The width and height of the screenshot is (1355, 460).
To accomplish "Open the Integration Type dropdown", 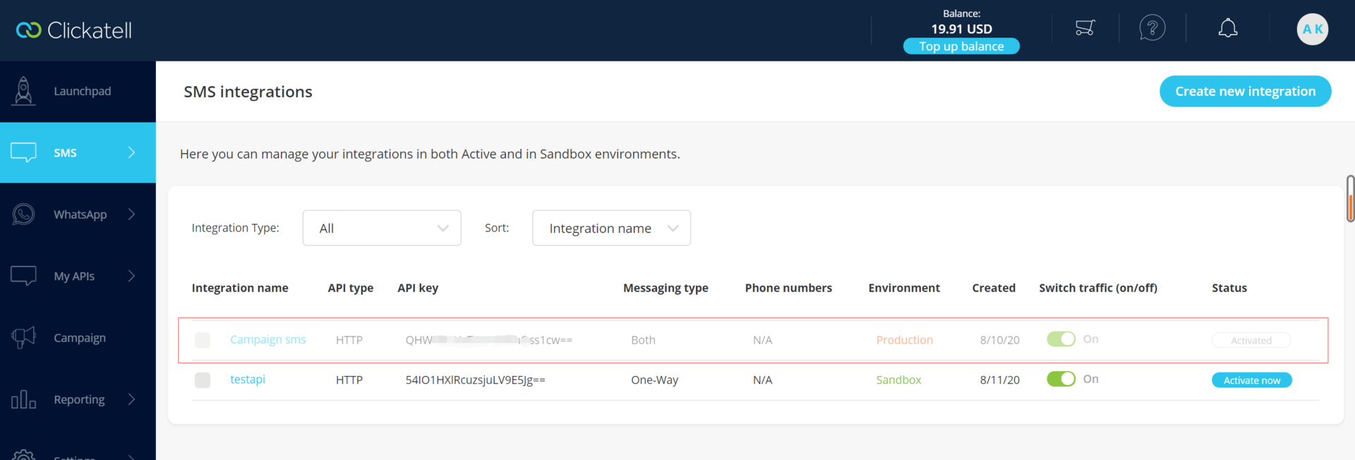I will pos(382,228).
